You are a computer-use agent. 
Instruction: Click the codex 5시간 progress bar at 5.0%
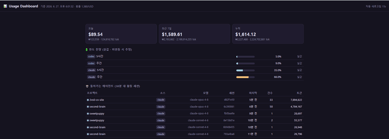(x=245, y=56)
